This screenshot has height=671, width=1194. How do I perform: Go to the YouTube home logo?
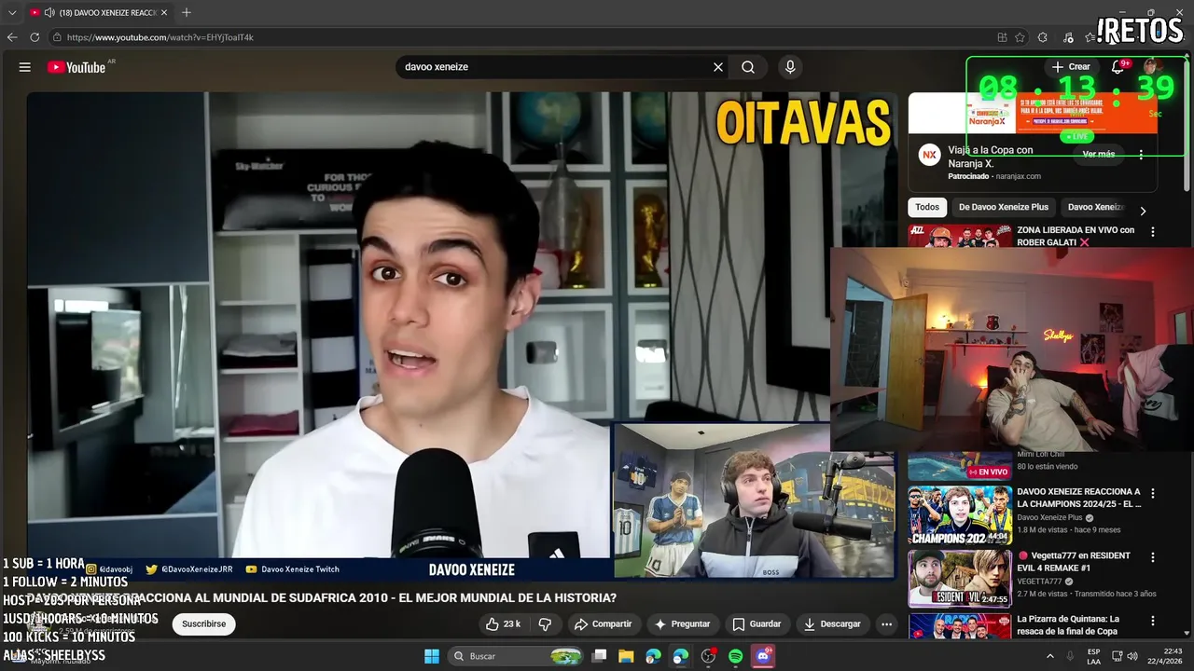pos(76,67)
